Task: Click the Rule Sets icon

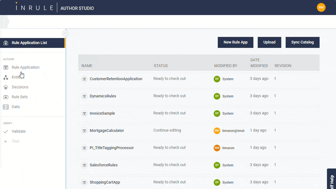Action: [6, 97]
